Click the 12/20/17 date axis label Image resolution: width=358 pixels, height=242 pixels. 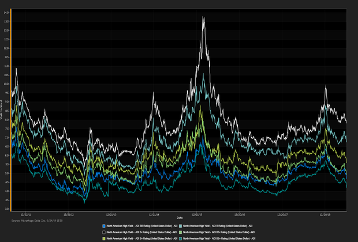coord(282,215)
